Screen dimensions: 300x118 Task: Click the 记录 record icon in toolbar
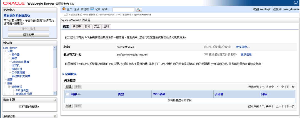pos(92,9)
